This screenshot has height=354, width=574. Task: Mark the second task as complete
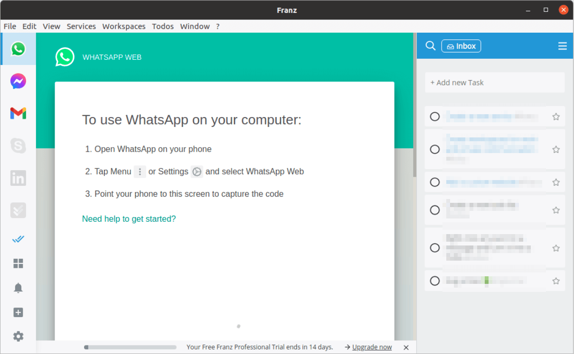[x=435, y=149]
